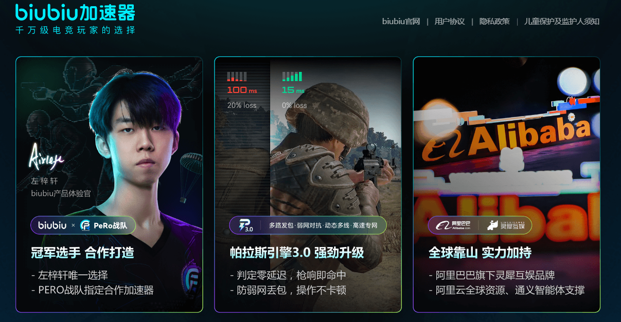Click the biubiu brand mark in partnership badge

[x=52, y=225]
